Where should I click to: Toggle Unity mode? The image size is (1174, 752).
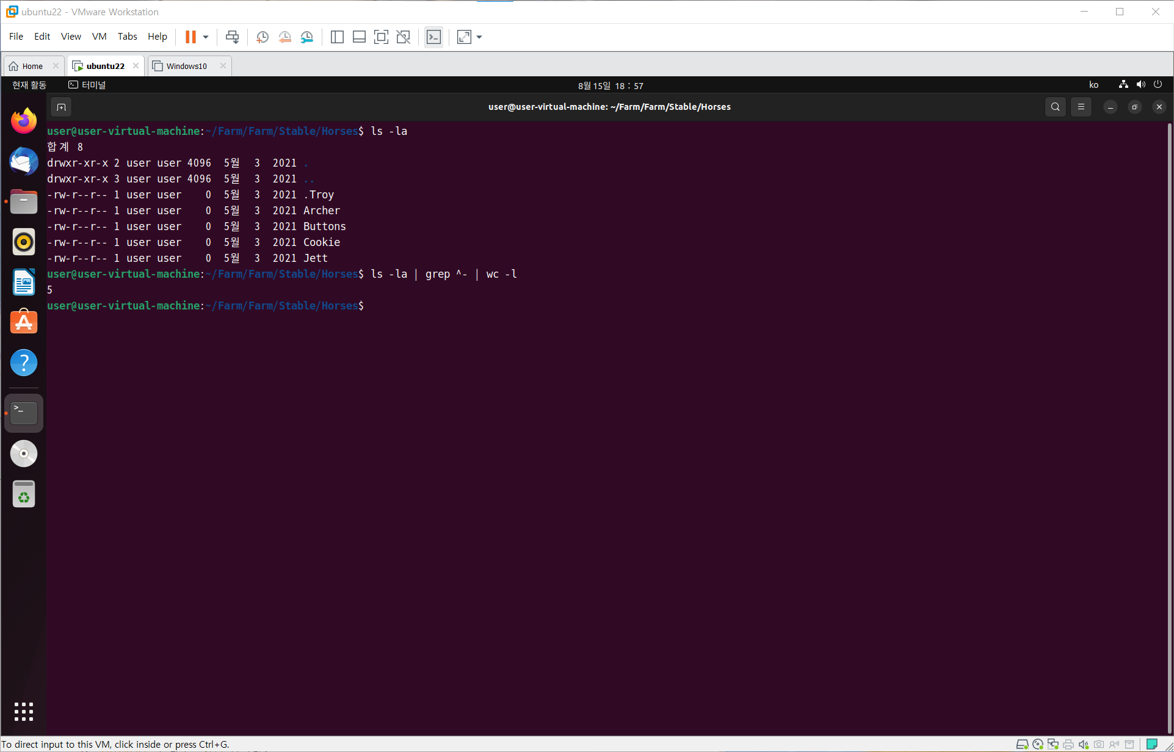coord(403,37)
